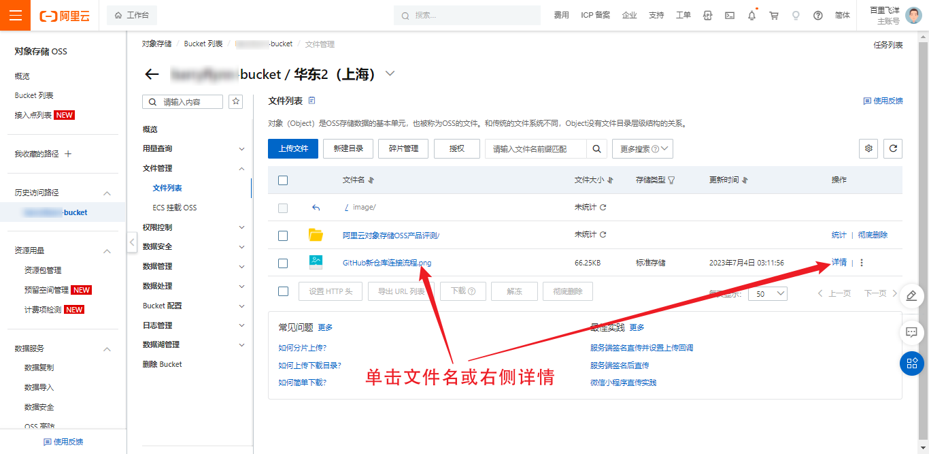Click the 授权 button
Image resolution: width=929 pixels, height=454 pixels.
point(457,148)
